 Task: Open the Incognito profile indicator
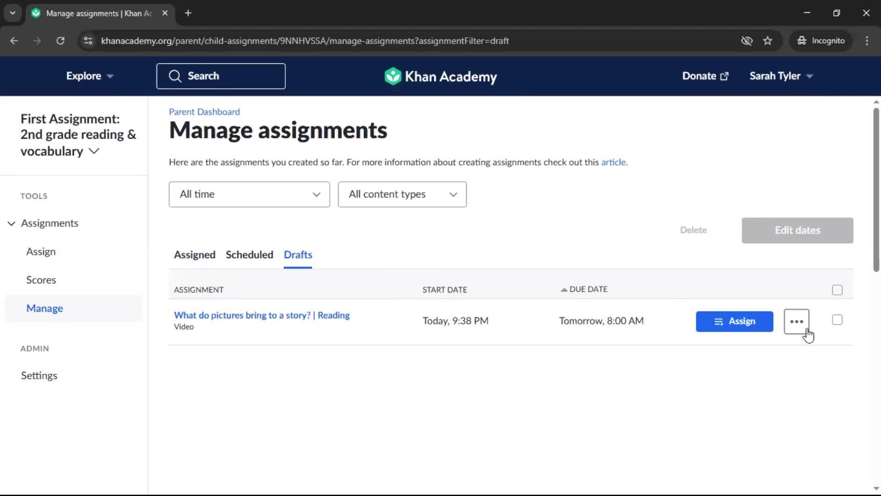(x=821, y=40)
